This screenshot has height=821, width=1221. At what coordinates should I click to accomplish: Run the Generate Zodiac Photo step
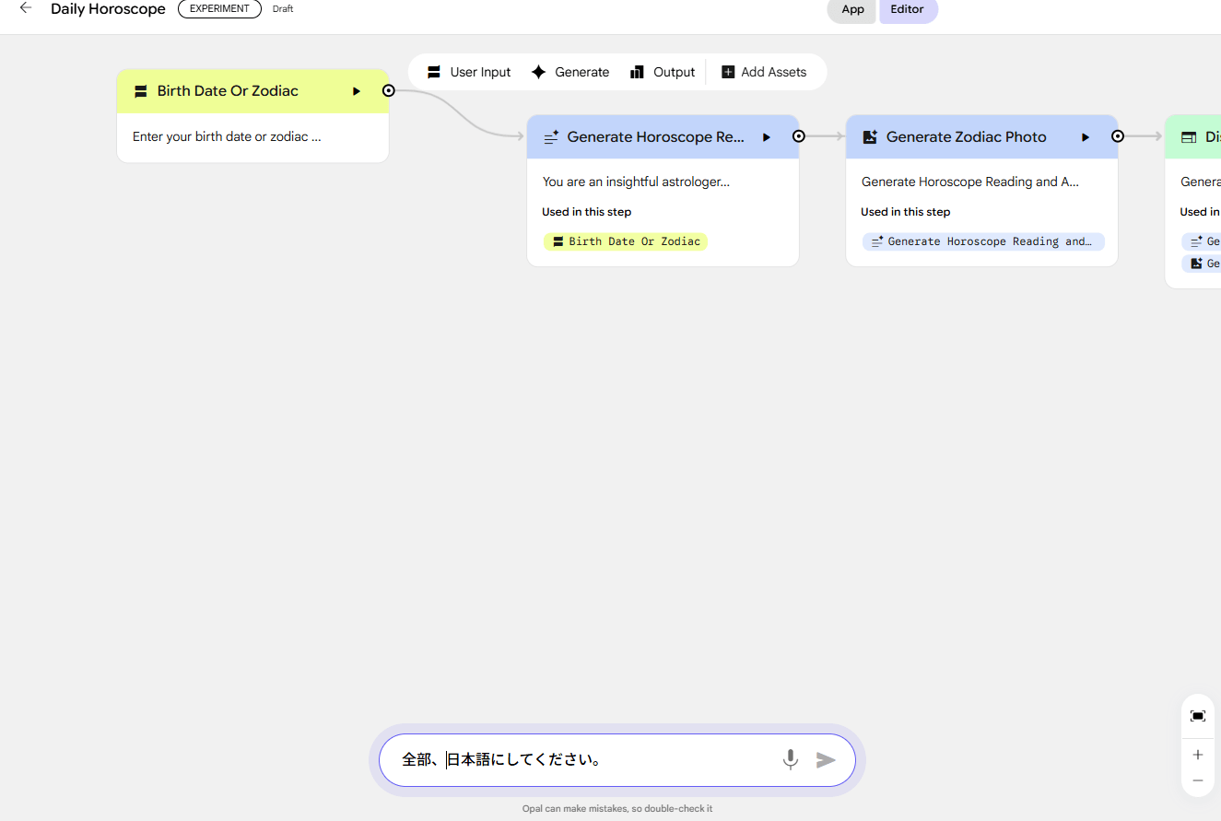[x=1086, y=137]
